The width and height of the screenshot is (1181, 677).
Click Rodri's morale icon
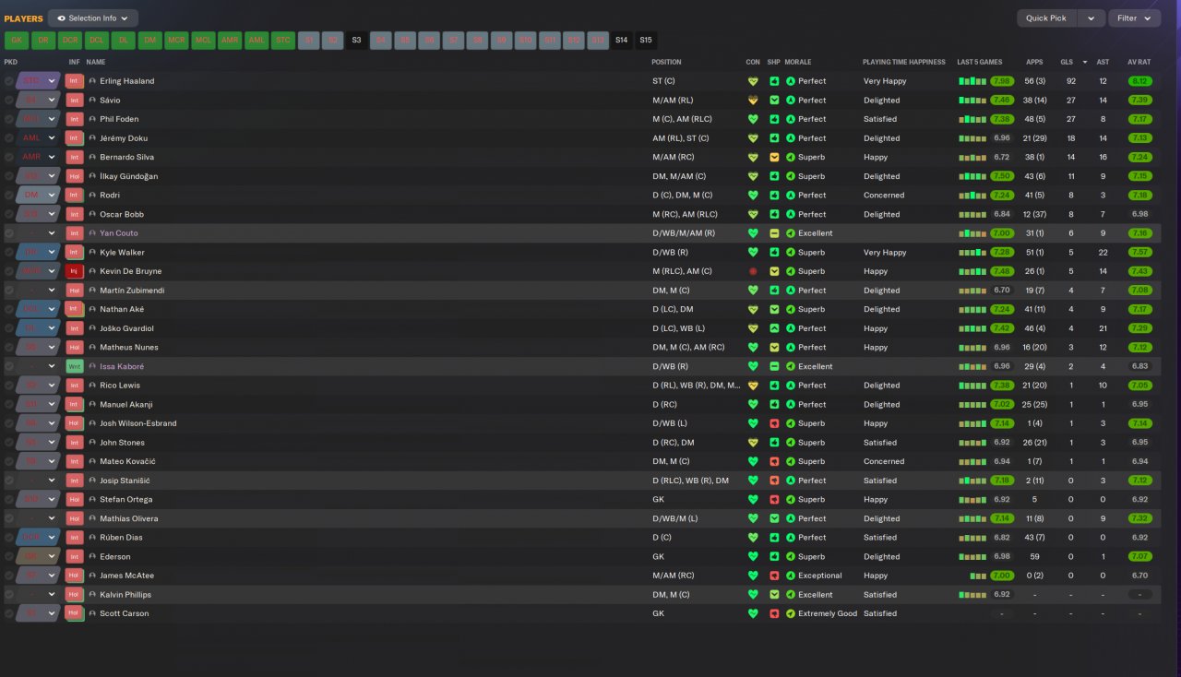point(791,196)
